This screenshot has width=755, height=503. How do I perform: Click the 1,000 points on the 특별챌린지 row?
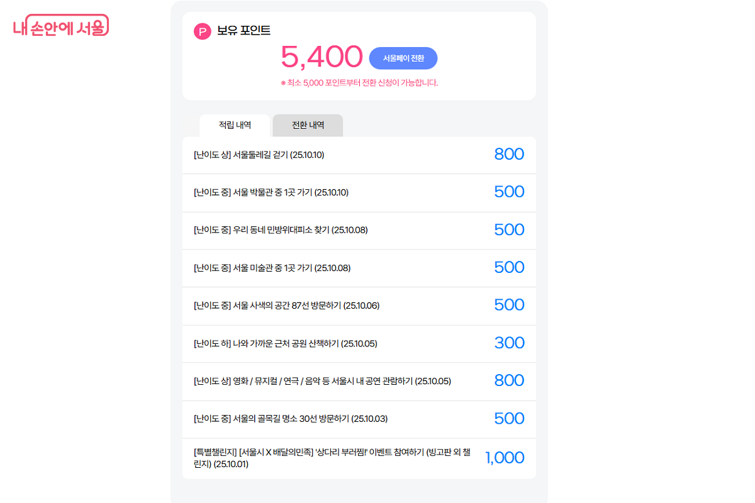(504, 458)
